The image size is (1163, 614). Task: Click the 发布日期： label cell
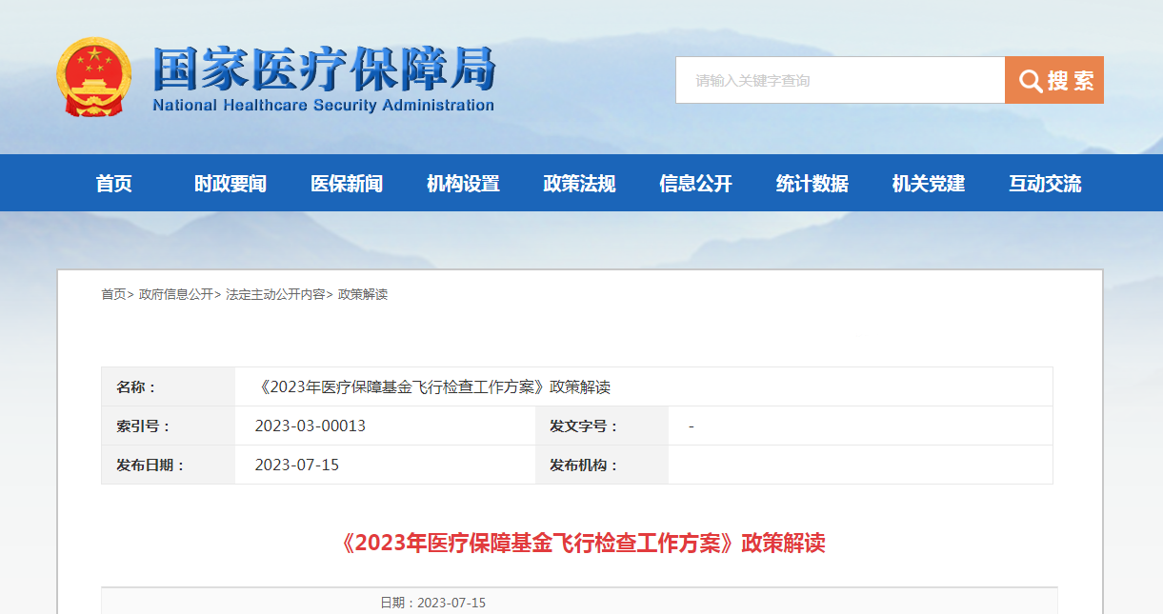click(169, 465)
